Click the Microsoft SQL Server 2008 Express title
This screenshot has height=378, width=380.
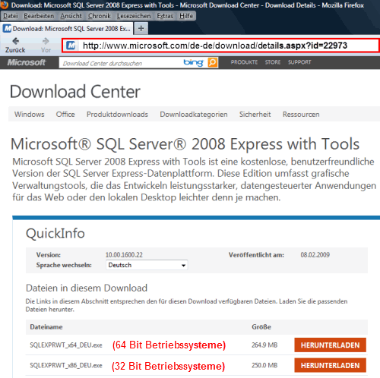185,144
